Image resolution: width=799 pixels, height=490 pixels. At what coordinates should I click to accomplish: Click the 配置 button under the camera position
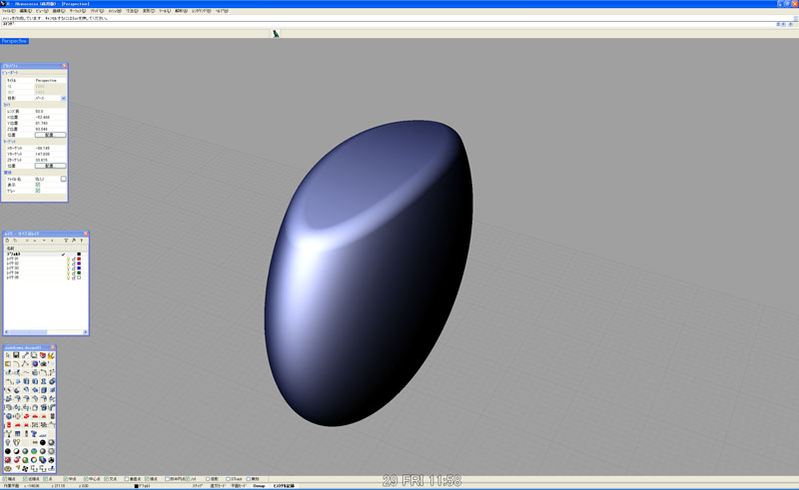[x=50, y=135]
